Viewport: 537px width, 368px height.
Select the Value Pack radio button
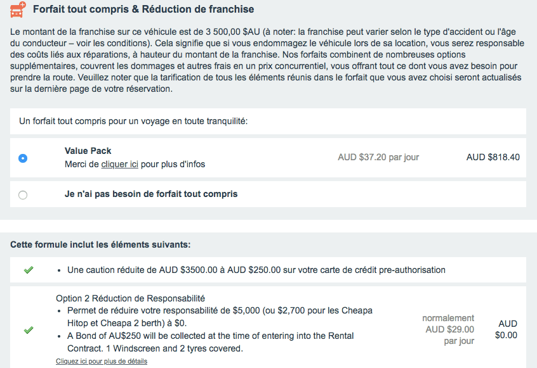(x=23, y=158)
